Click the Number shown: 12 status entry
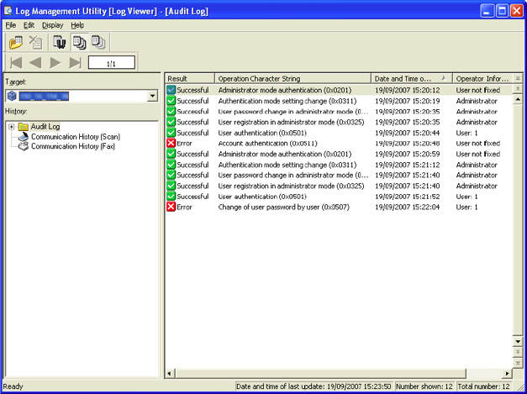The width and height of the screenshot is (527, 394). (424, 386)
